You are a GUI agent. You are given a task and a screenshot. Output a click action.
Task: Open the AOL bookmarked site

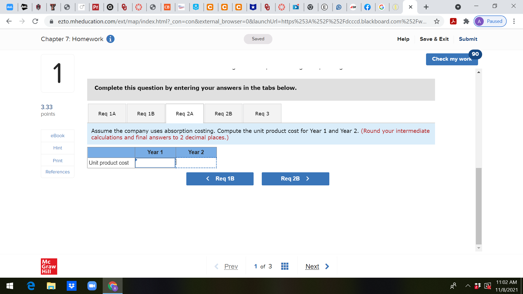(x=10, y=7)
